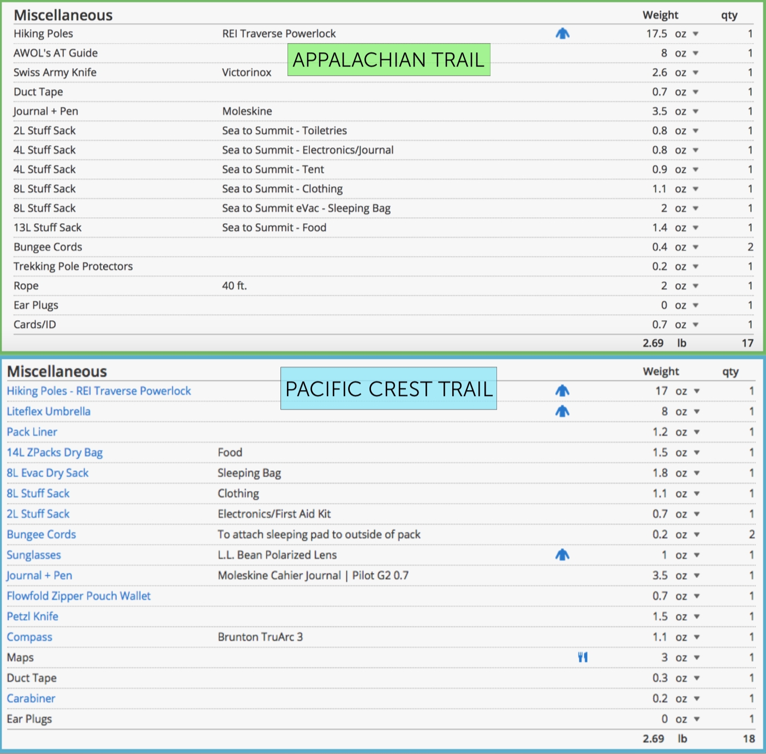Screen dimensions: 766x754
Task: Click worn shirt icon on Sunglasses row
Action: 562,555
